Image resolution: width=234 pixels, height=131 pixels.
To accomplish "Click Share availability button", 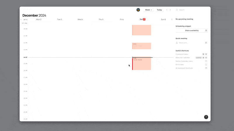I will (192, 31).
